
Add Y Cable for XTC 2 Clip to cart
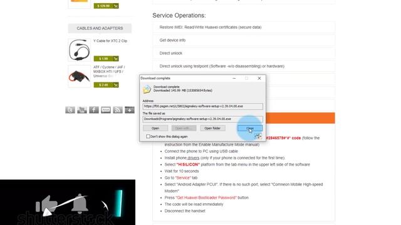point(116,59)
